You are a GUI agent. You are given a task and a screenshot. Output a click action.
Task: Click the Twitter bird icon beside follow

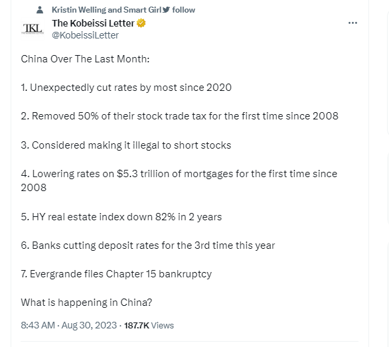166,10
